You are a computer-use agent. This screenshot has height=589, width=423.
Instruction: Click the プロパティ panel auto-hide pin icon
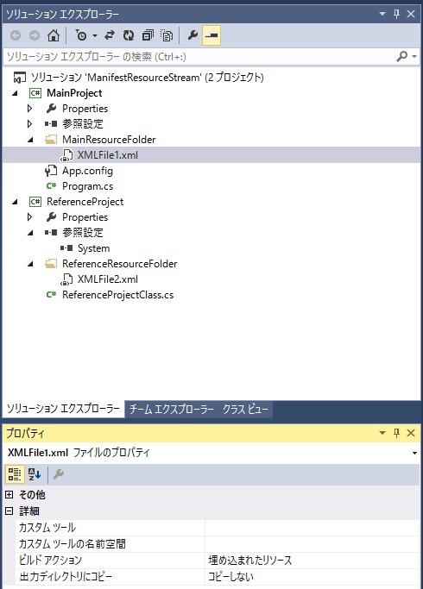click(396, 433)
